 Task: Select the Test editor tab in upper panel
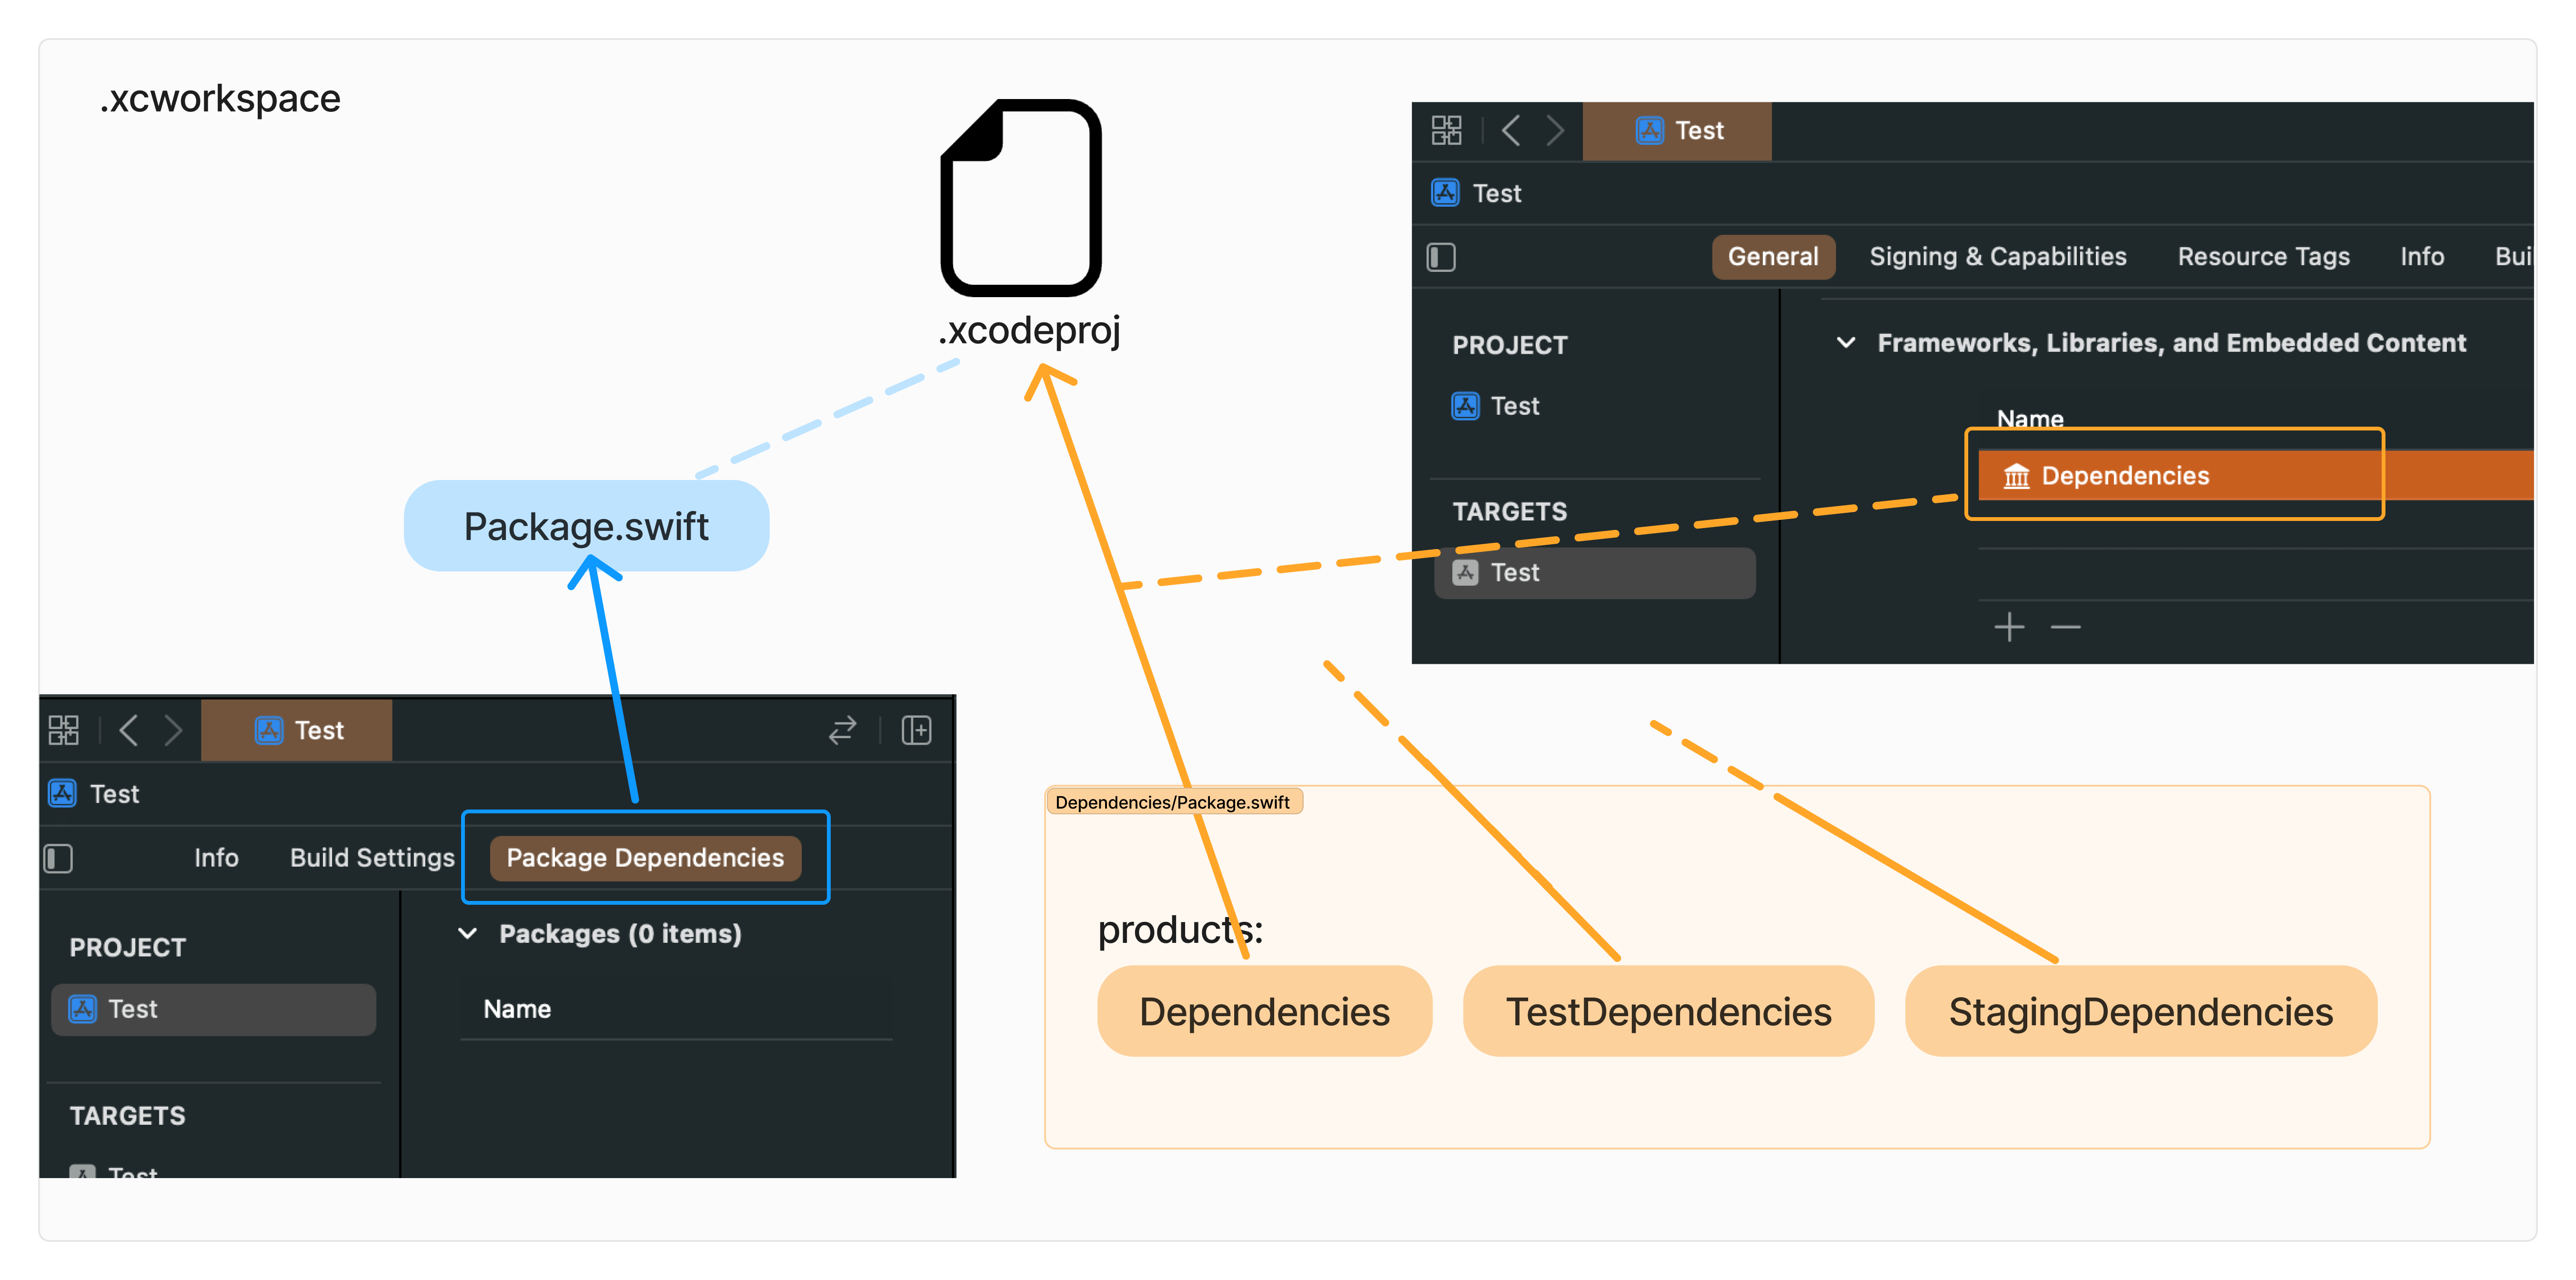pos(1677,131)
